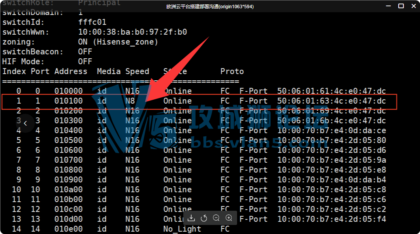Select WWN 10:00:70:b7:e4:2d:05:c2

[x=331, y=210]
